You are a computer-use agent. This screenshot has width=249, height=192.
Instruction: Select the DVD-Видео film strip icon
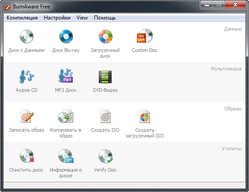(105, 77)
